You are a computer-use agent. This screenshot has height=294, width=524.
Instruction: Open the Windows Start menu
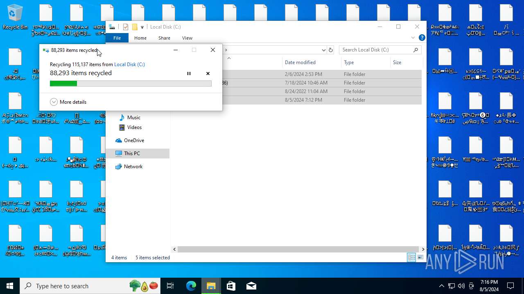[10, 286]
